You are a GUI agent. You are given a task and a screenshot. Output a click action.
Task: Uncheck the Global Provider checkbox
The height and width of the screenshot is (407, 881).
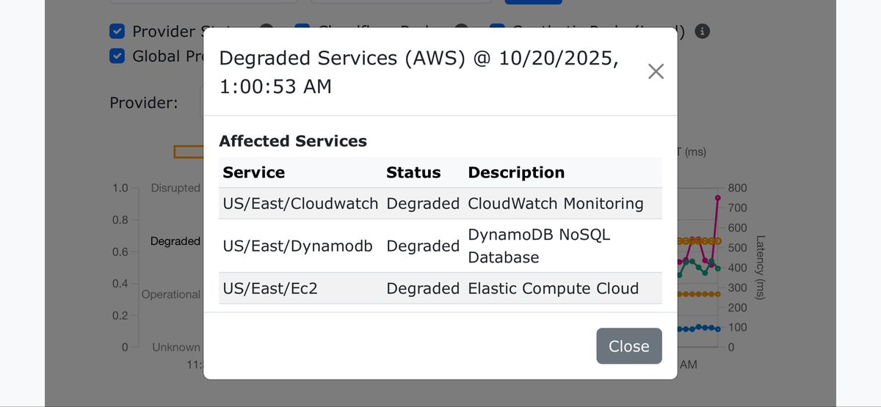(116, 56)
